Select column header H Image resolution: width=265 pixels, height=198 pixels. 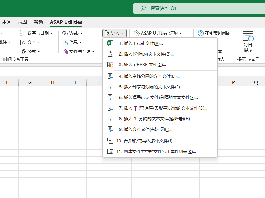click(53, 82)
